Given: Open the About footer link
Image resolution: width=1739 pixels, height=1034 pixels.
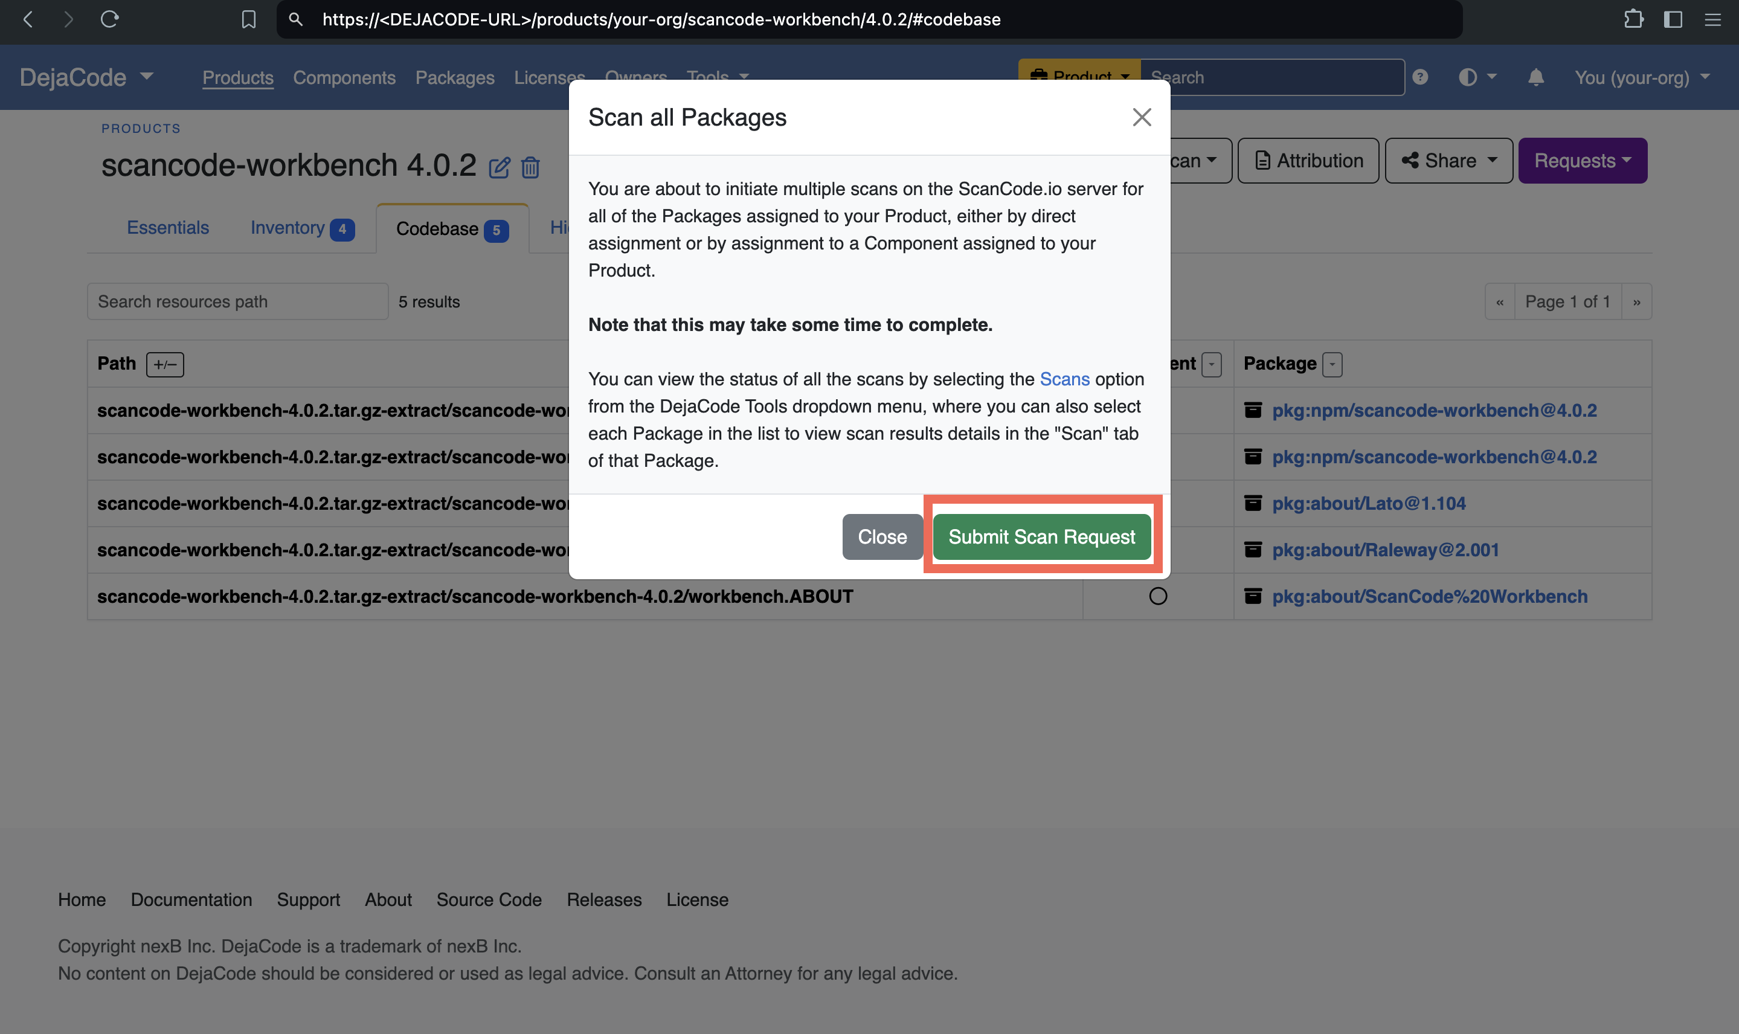Looking at the screenshot, I should pos(388,899).
